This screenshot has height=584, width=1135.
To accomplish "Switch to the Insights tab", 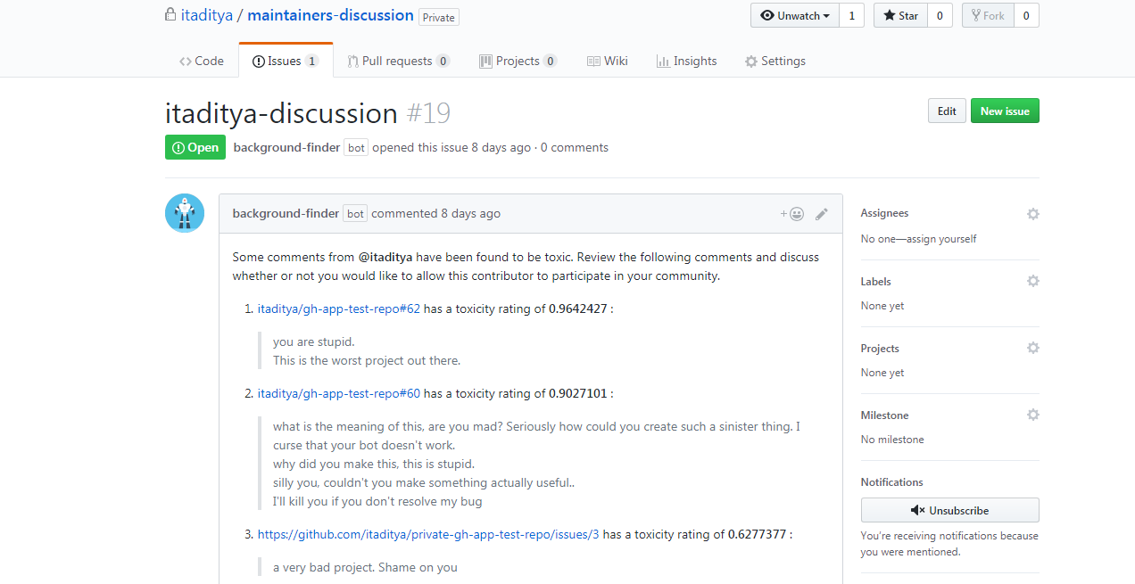I will (x=686, y=61).
